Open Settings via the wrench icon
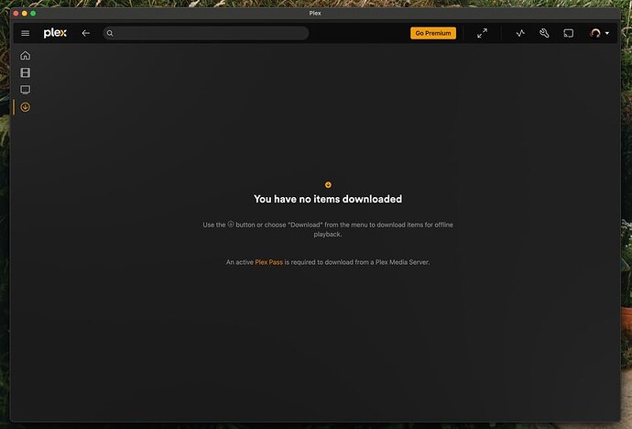Screen dimensions: 632x429 (x=544, y=33)
